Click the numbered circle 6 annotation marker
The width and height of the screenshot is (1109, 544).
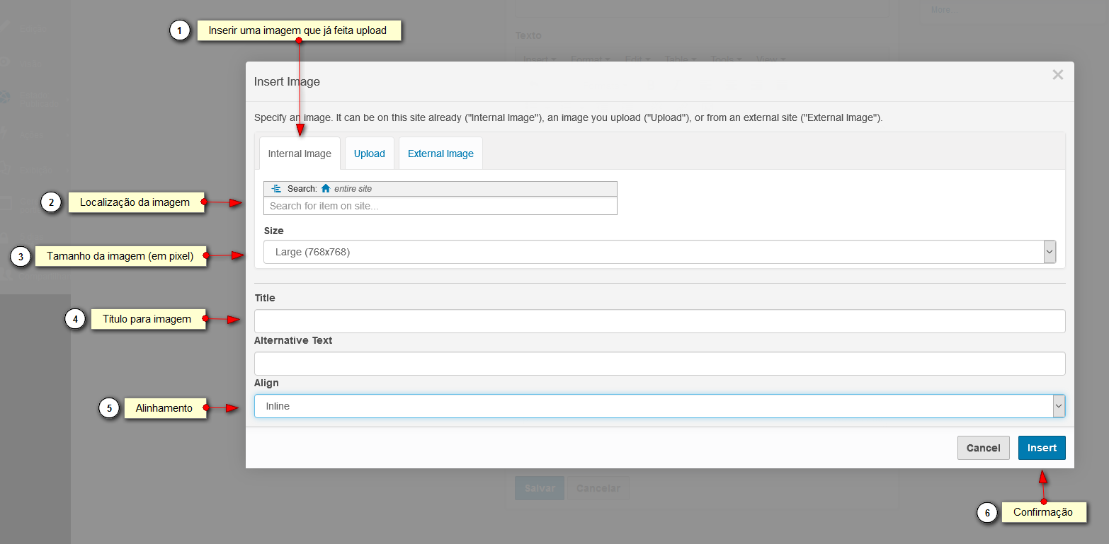(x=987, y=512)
